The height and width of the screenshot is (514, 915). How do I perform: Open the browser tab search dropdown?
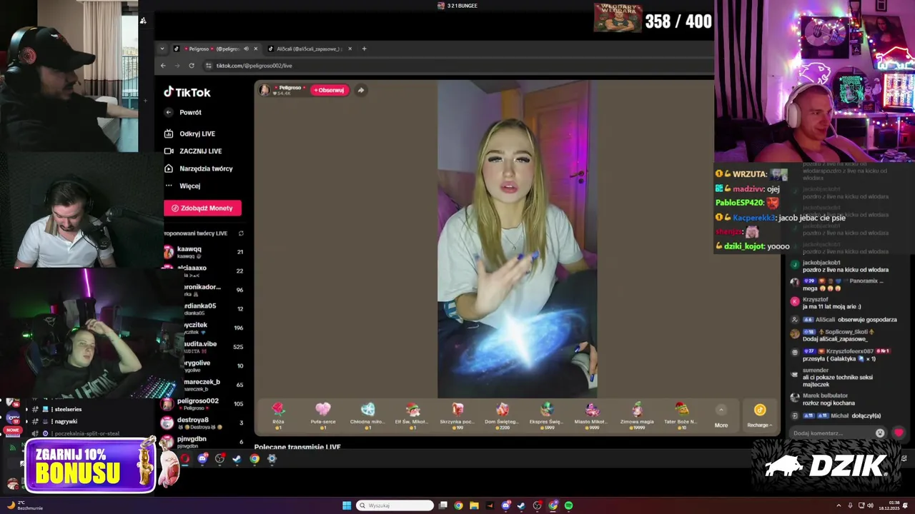pos(162,49)
